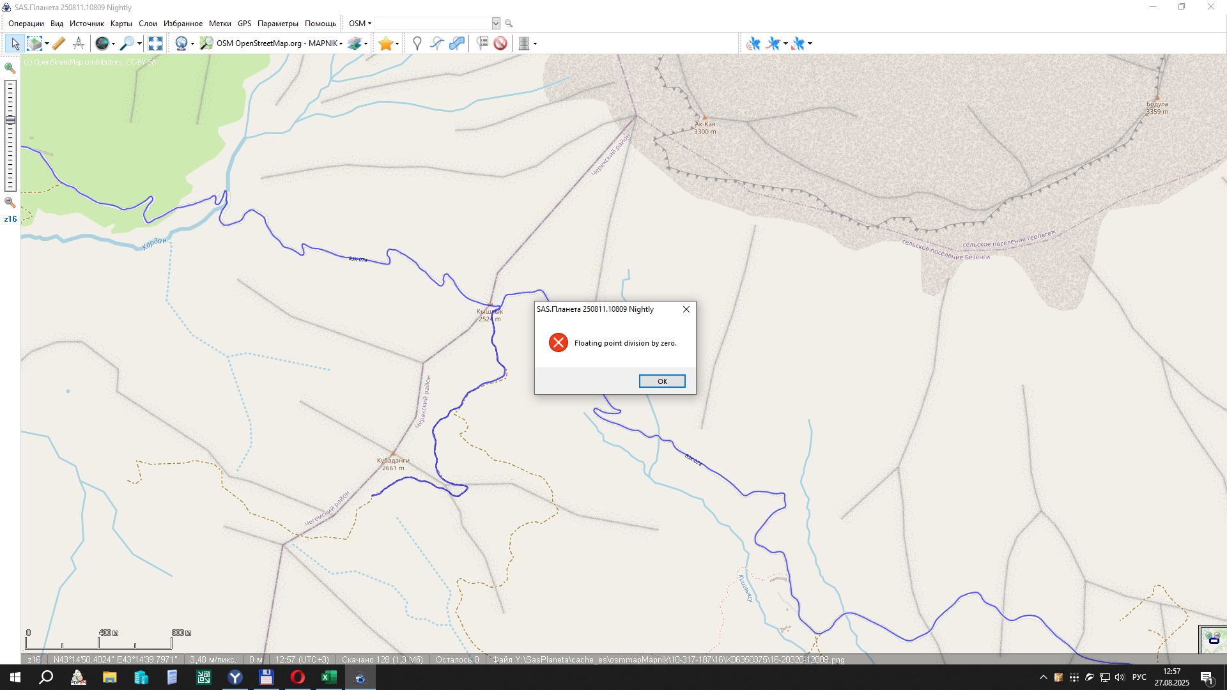Close the division by zero dialog
The image size is (1227, 690).
click(686, 309)
